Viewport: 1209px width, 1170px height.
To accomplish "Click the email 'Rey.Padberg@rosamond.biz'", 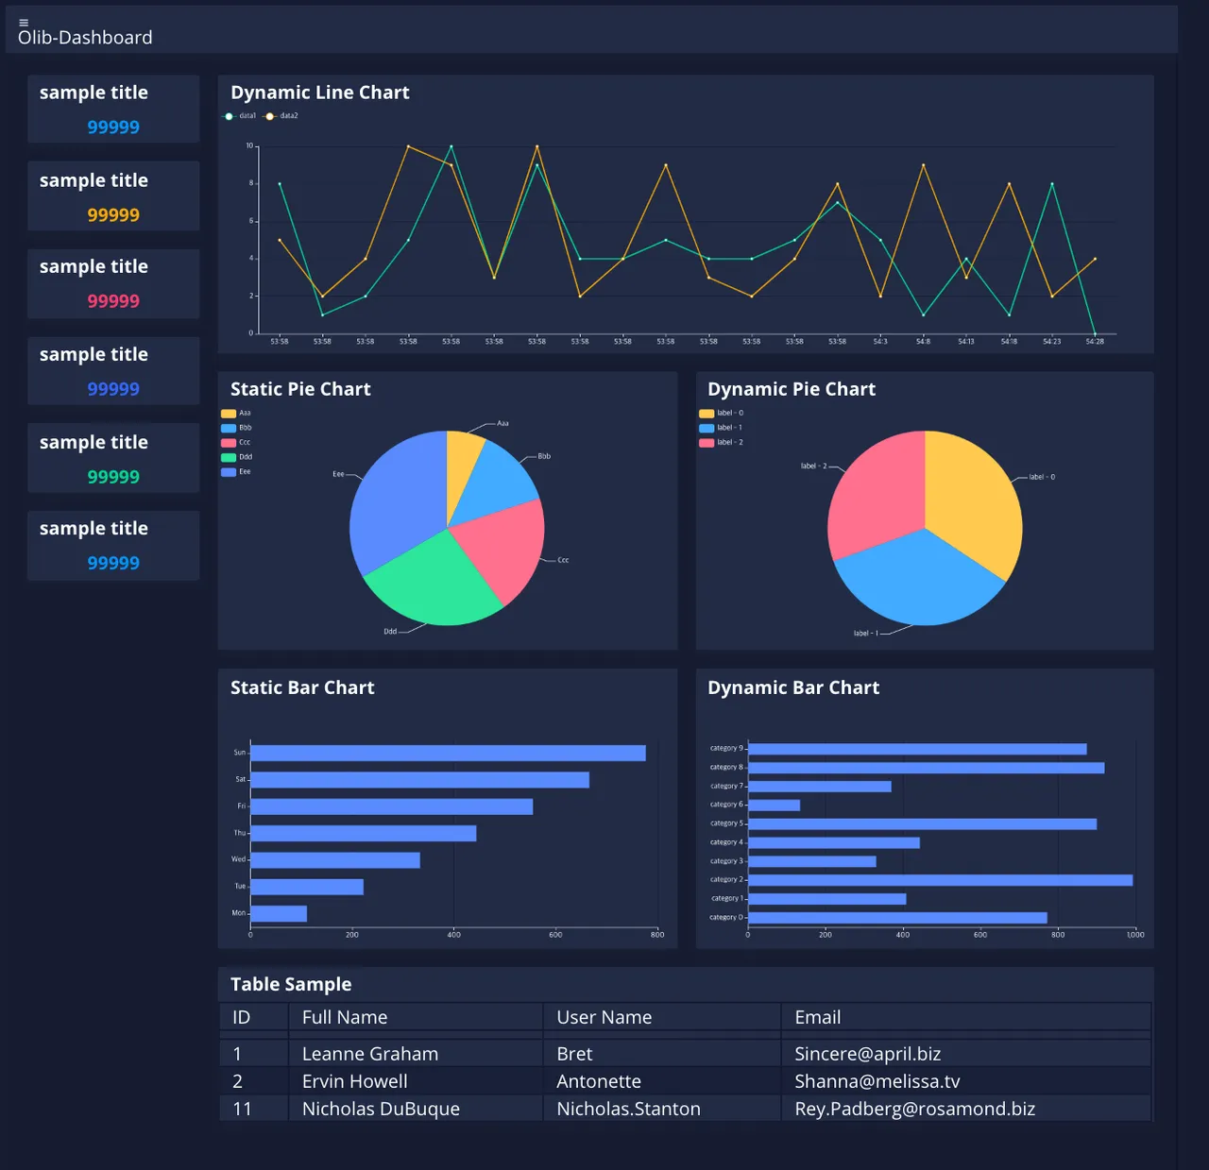I will click(915, 1109).
